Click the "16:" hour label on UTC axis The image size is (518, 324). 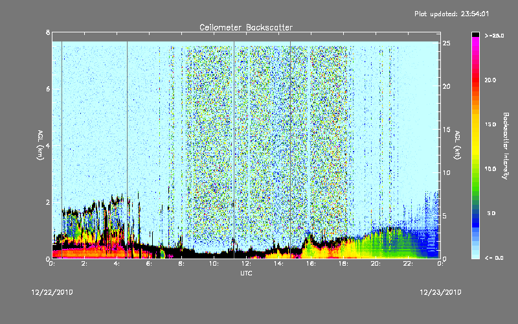(x=311, y=264)
